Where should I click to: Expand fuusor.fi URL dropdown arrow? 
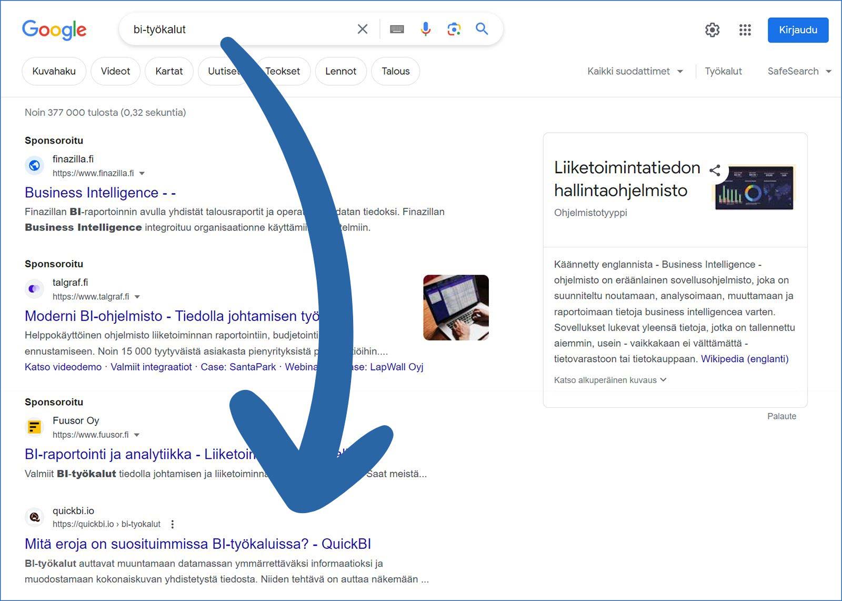[x=137, y=435]
